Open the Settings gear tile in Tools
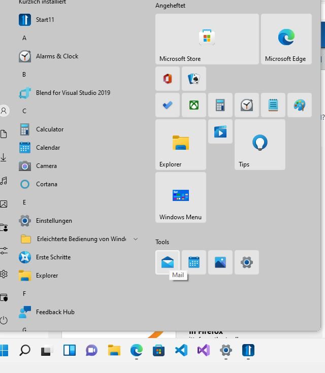The height and width of the screenshot is (373, 325). point(247,262)
